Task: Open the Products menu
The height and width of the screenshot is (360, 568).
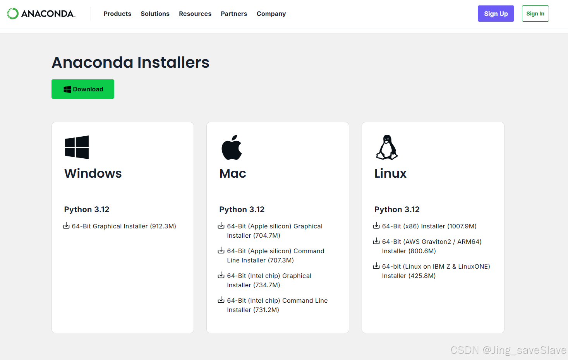Action: tap(117, 14)
